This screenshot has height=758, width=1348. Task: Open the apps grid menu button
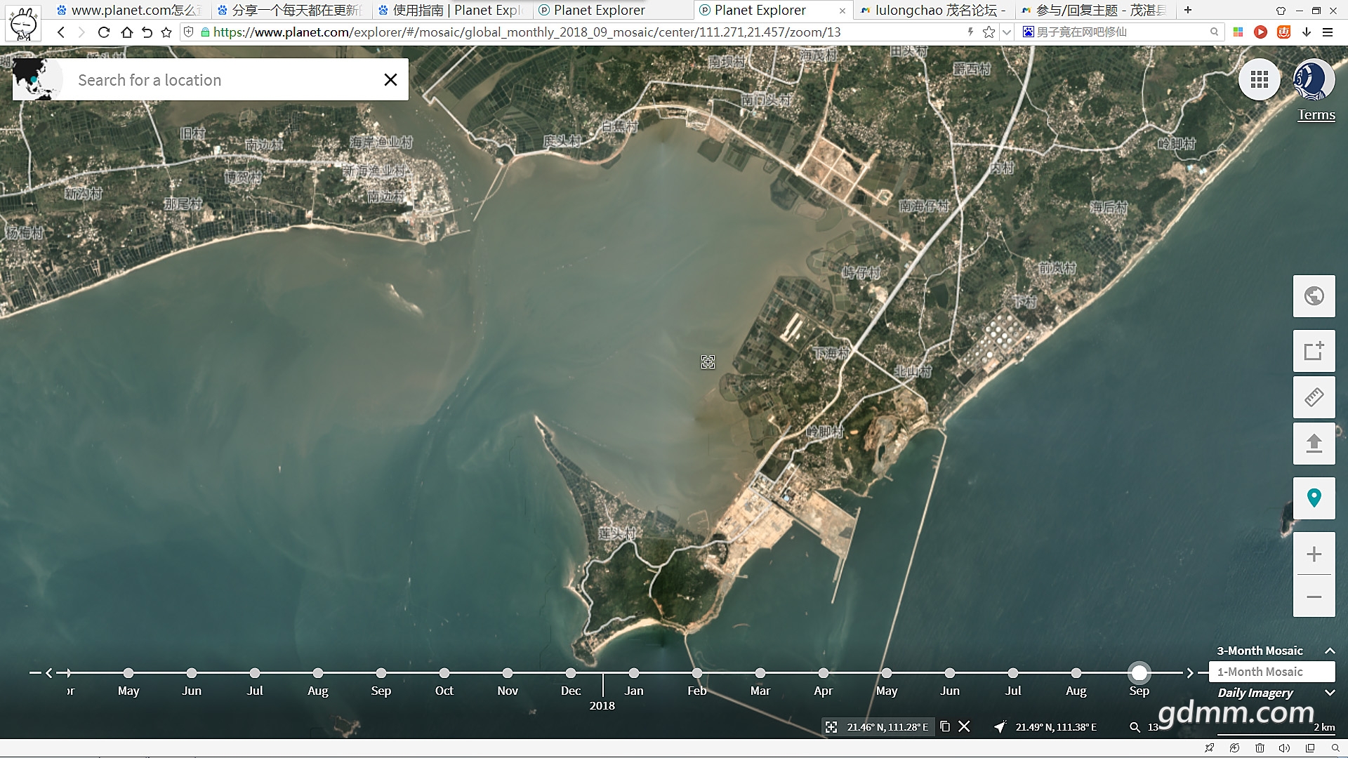1259,80
